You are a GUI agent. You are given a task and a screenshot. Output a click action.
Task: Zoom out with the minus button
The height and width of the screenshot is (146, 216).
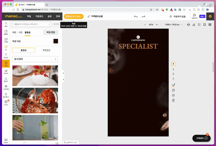[x=145, y=25]
